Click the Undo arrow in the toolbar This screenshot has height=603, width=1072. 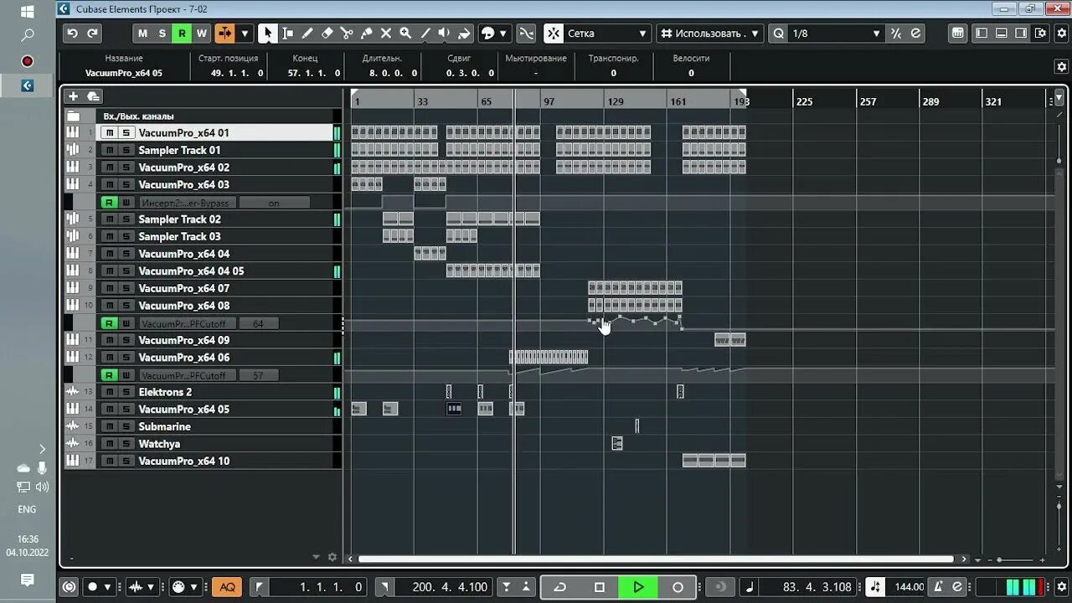[72, 33]
